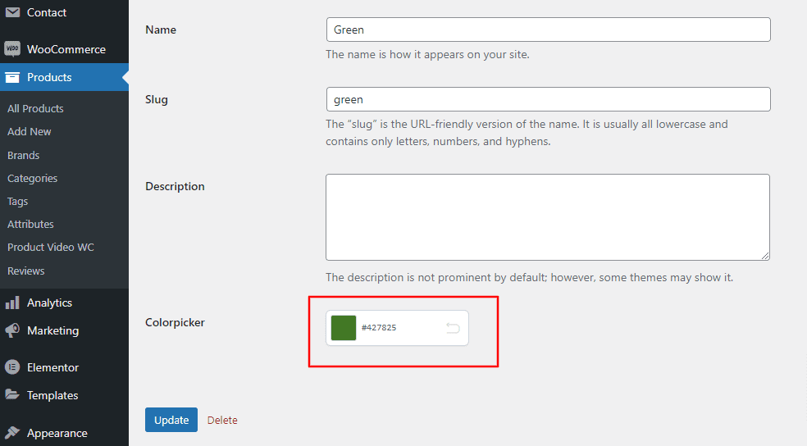Screen dimensions: 807x446
Task: Click the Products archive box icon
Action: pos(12,77)
